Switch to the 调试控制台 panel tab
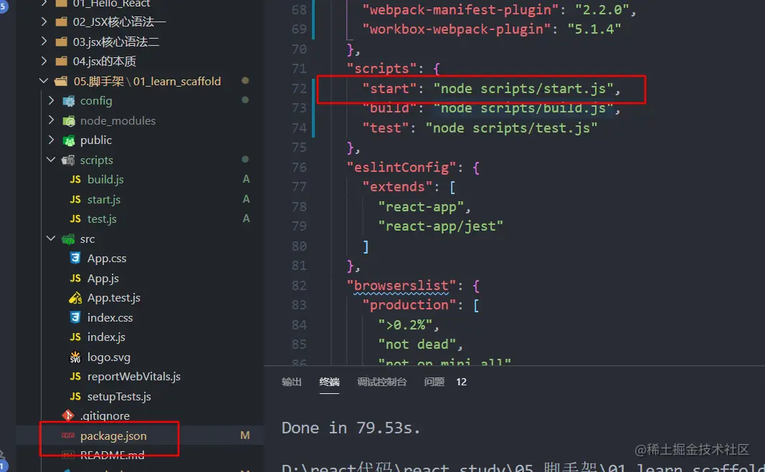The height and width of the screenshot is (472, 765). [381, 382]
